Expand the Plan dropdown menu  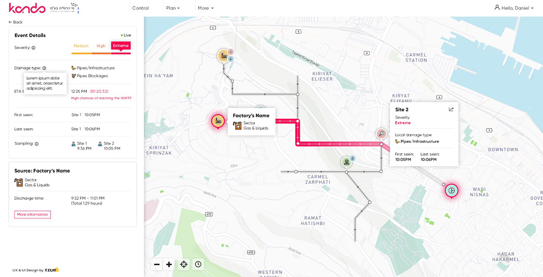(173, 8)
